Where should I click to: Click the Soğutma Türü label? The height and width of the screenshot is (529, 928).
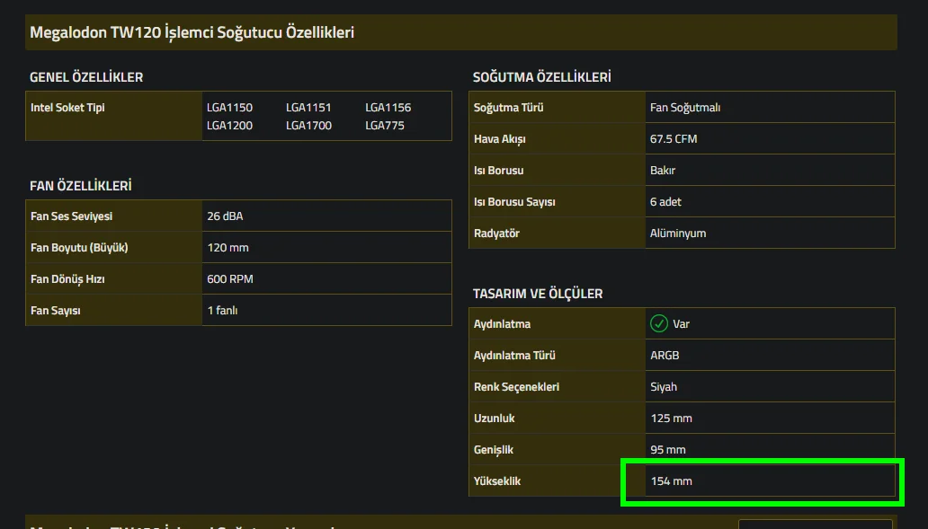pyautogui.click(x=508, y=108)
